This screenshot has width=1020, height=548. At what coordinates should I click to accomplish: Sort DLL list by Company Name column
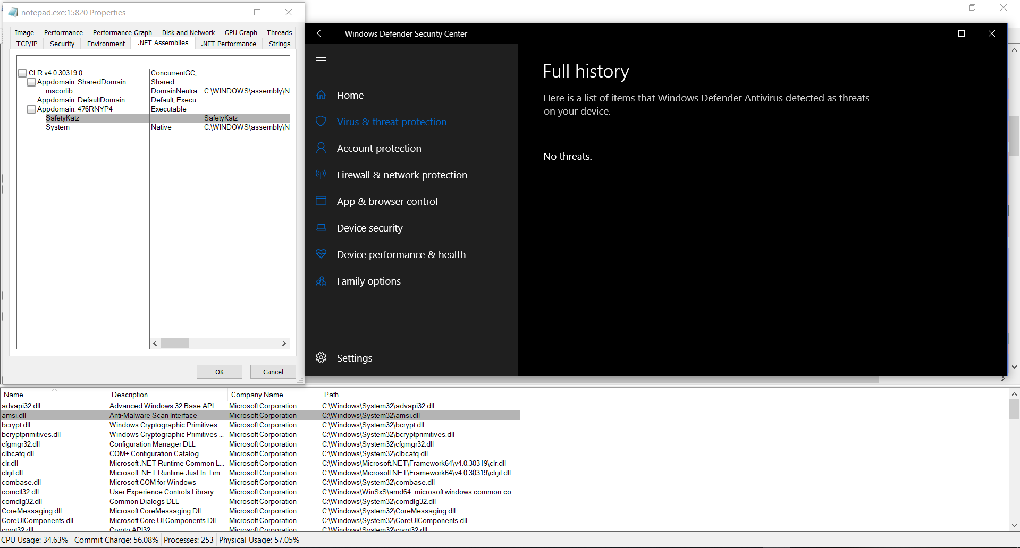(x=274, y=395)
